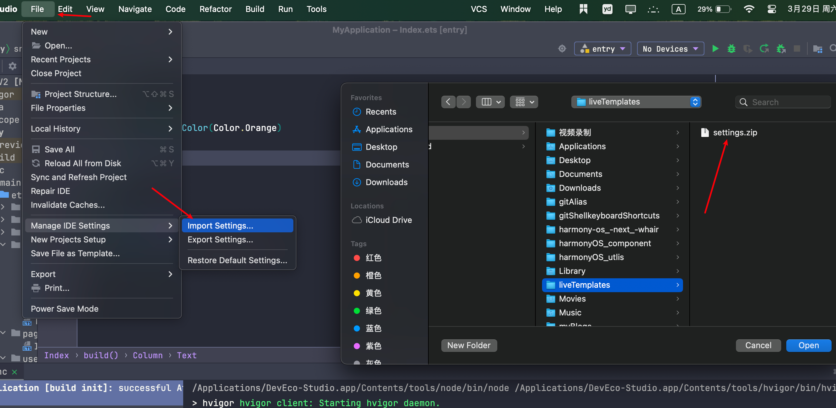The height and width of the screenshot is (408, 836).
Task: Open the macOS Control Center icon
Action: (x=771, y=9)
